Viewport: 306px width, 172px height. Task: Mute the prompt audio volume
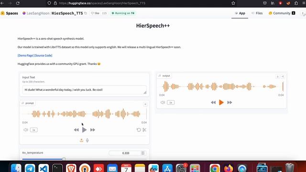point(26,130)
